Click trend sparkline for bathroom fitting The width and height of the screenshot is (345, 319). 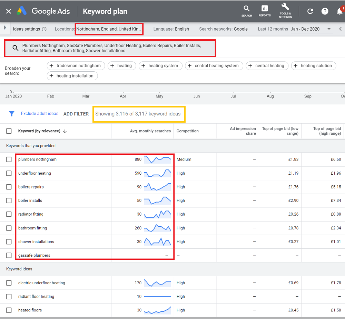click(x=157, y=228)
